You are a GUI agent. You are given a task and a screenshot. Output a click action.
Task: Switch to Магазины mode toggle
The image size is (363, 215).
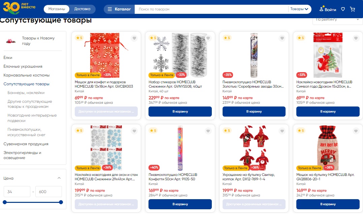pyautogui.click(x=57, y=9)
